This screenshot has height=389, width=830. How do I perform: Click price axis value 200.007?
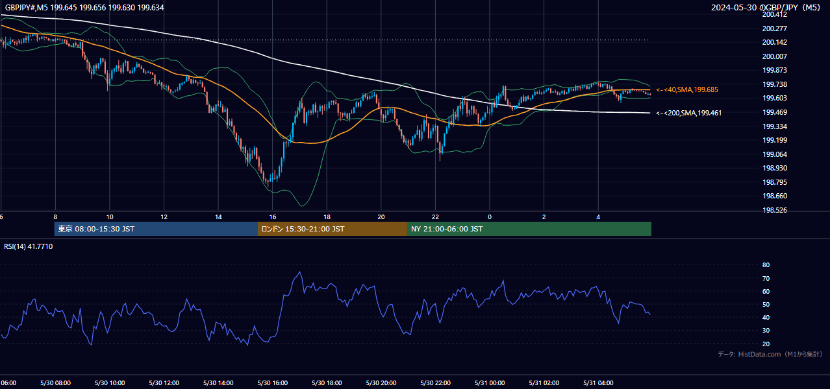pos(774,56)
